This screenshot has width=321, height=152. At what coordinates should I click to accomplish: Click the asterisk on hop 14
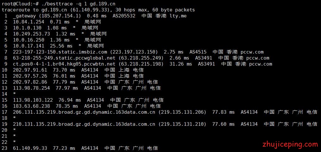14,94
